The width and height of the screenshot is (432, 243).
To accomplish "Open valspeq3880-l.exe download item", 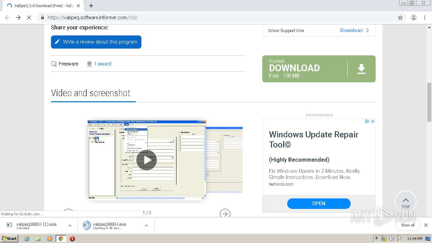I will 110,225.
